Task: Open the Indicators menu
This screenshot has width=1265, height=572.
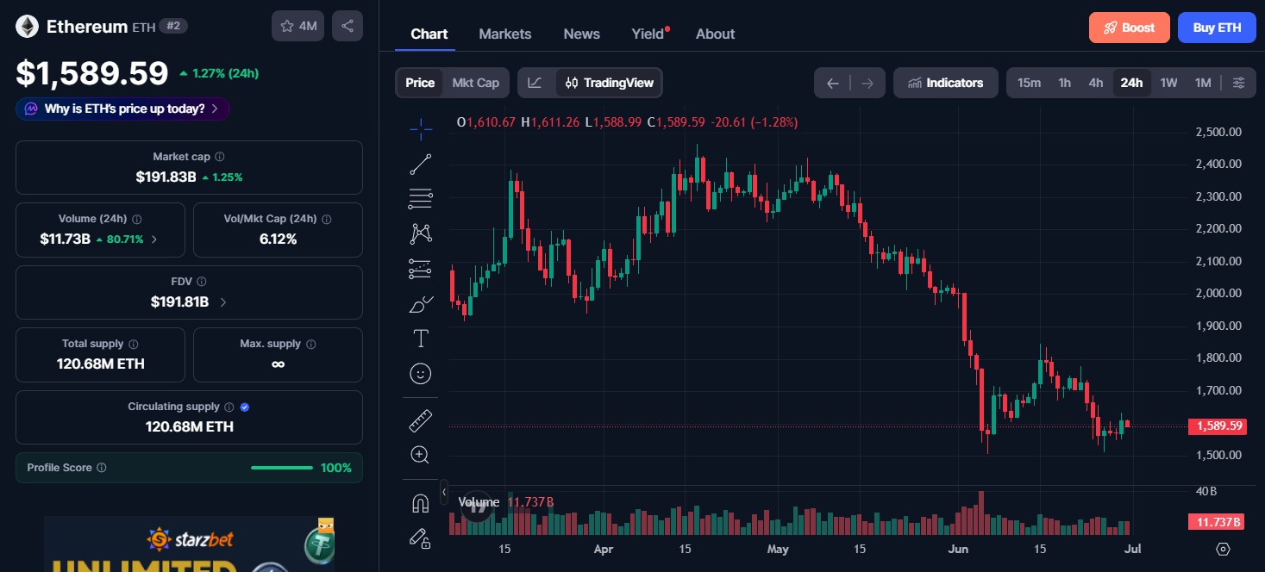Action: 946,83
